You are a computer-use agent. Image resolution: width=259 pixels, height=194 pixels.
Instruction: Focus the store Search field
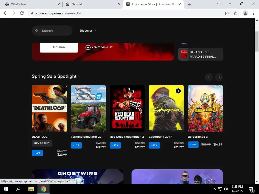[52, 31]
